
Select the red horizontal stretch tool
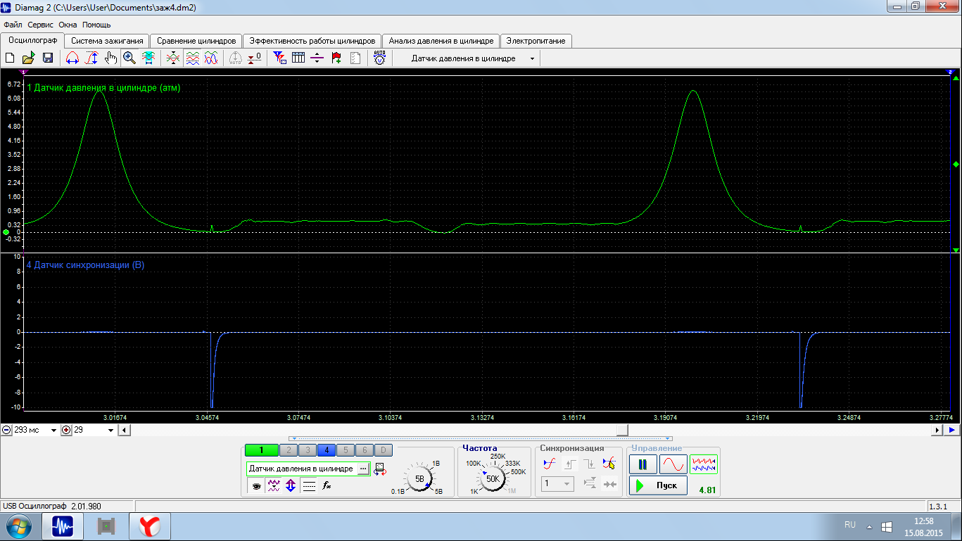(x=72, y=58)
